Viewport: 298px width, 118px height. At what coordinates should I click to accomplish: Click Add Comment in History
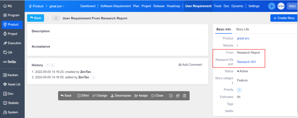coord(190,65)
